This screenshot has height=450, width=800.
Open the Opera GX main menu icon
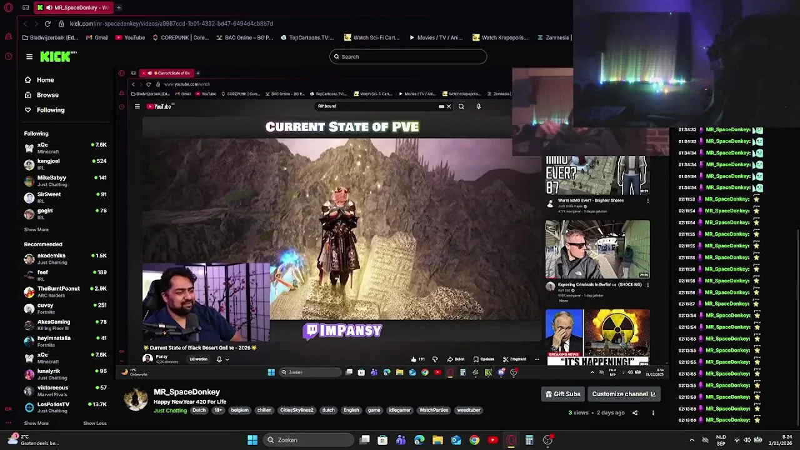click(8, 7)
